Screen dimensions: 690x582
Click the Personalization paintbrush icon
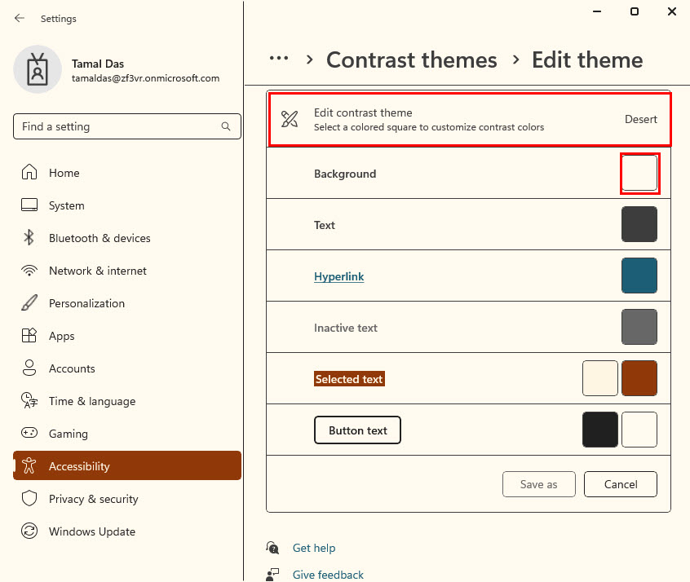pyautogui.click(x=29, y=302)
